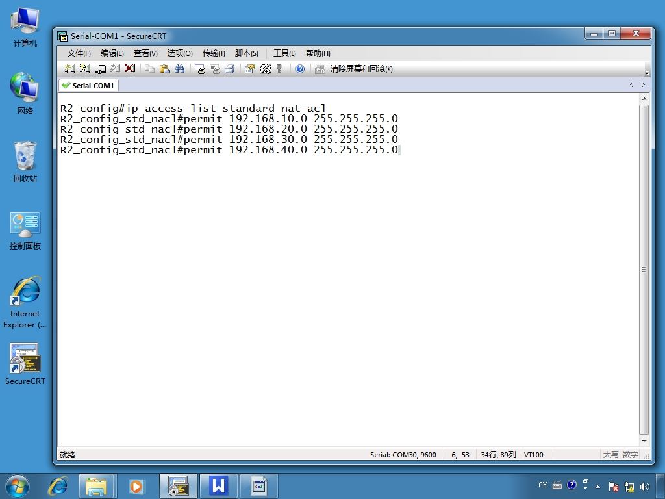Click the next-tab right arrow
Screen dimensions: 665x499
click(643, 85)
